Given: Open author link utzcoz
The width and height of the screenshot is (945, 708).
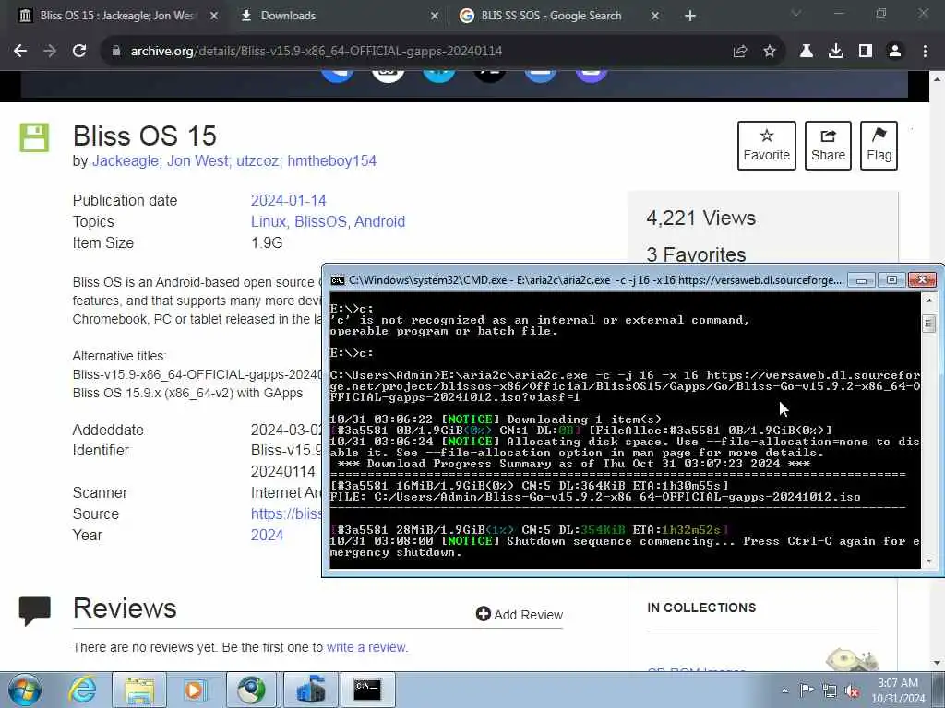Looking at the screenshot, I should (x=259, y=161).
